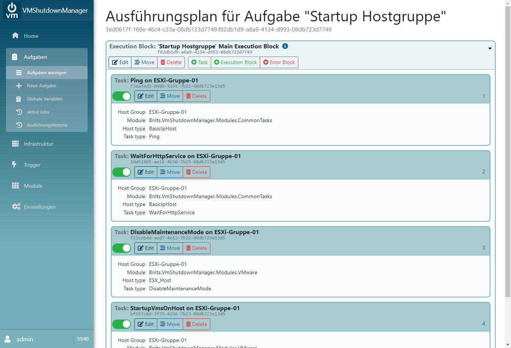Click the admin username in sidebar
Screen dimensions: 511x348
pos(25,339)
